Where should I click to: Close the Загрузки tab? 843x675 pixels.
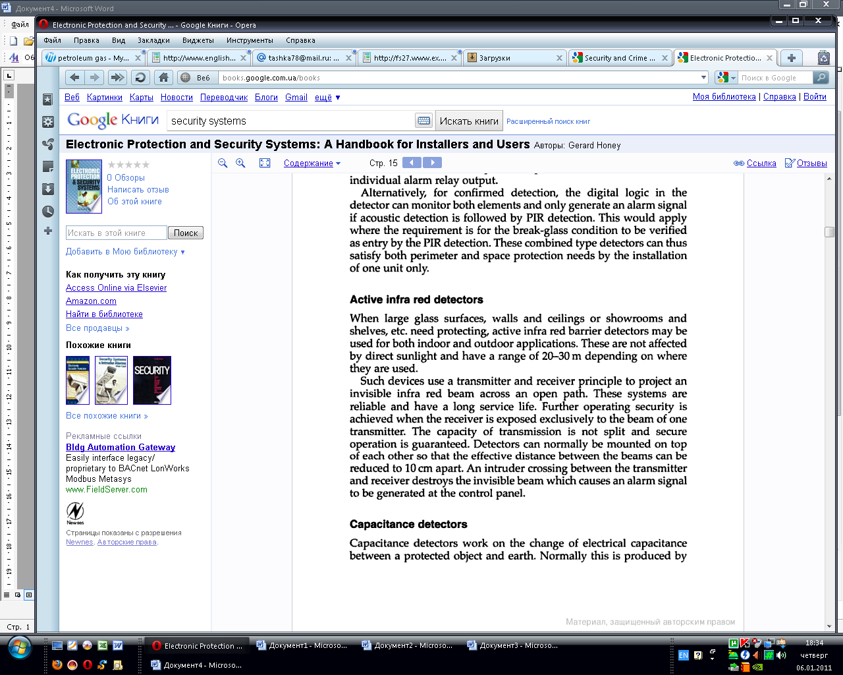click(x=559, y=58)
